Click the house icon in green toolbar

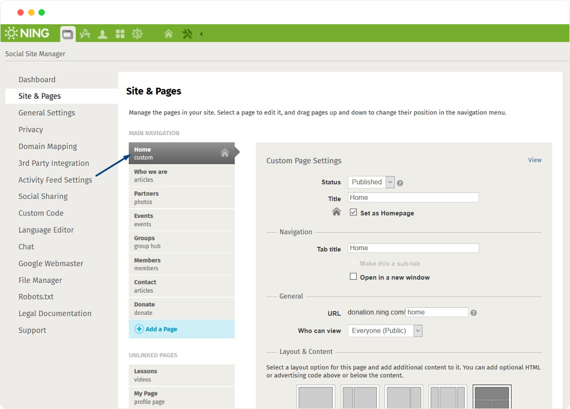[169, 34]
